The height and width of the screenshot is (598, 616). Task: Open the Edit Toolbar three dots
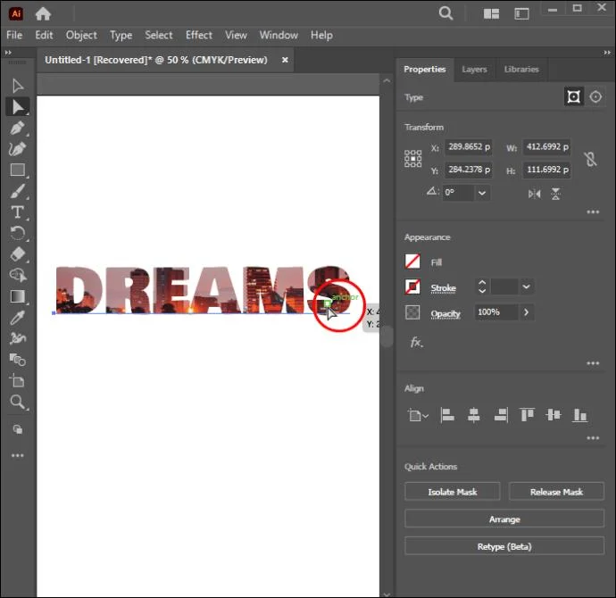(17, 455)
